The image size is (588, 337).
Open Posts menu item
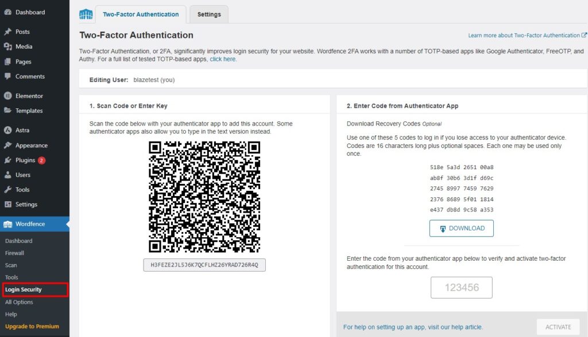(22, 32)
